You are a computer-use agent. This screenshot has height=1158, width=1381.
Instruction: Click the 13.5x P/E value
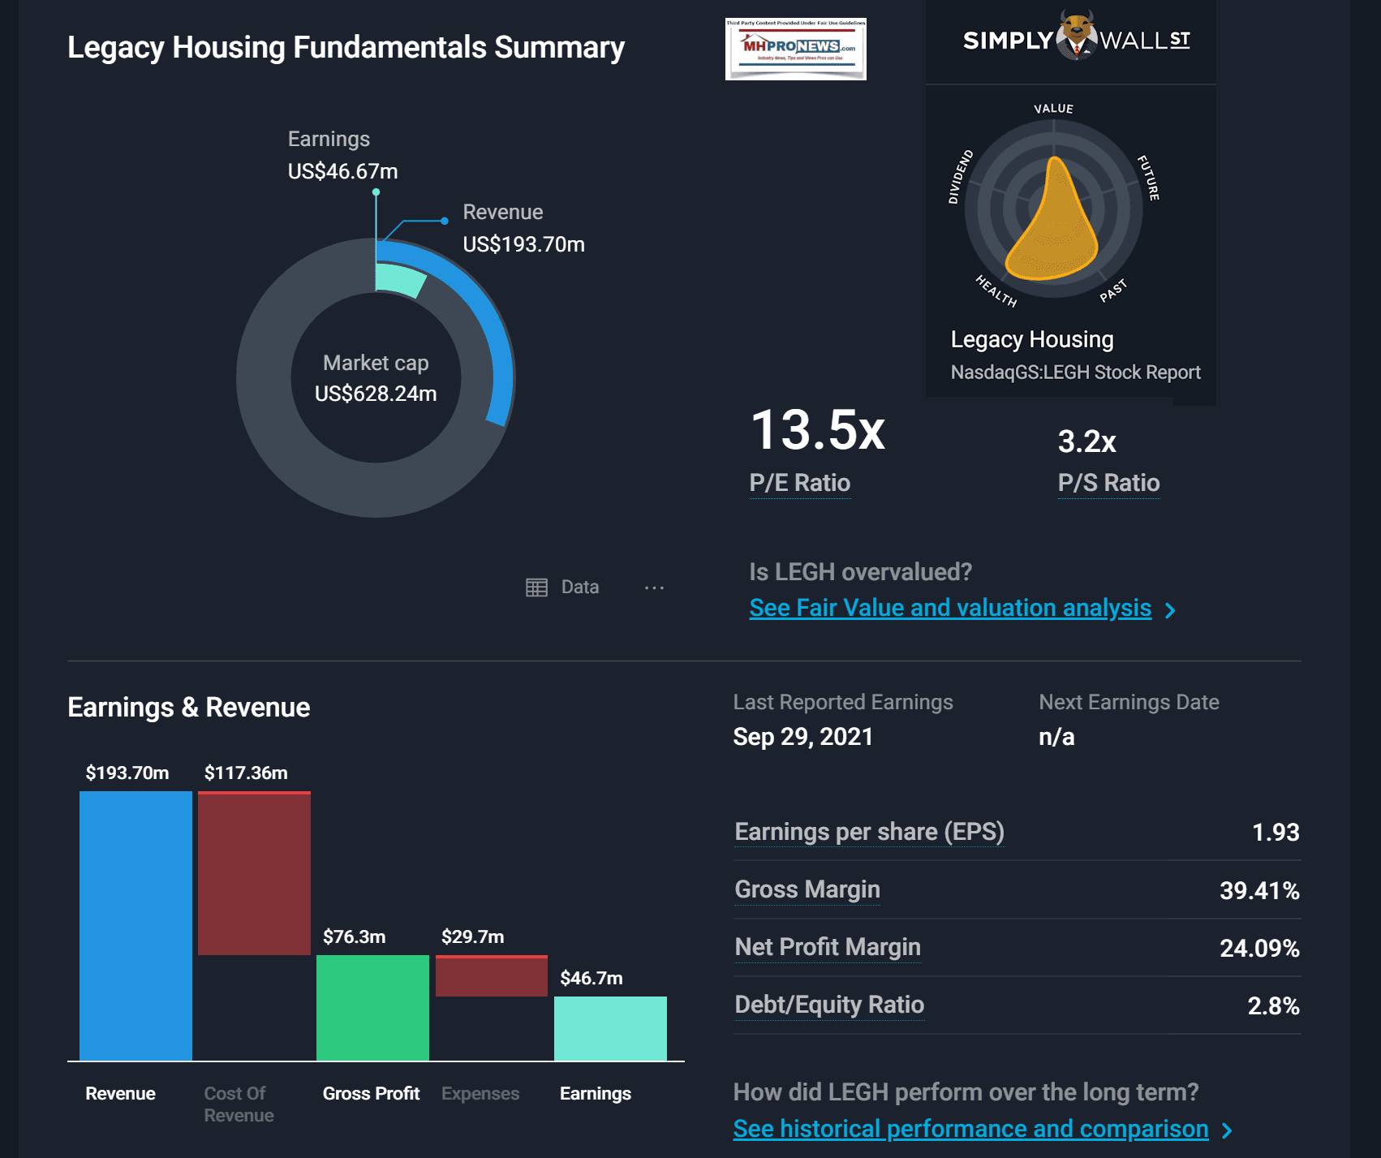(818, 430)
